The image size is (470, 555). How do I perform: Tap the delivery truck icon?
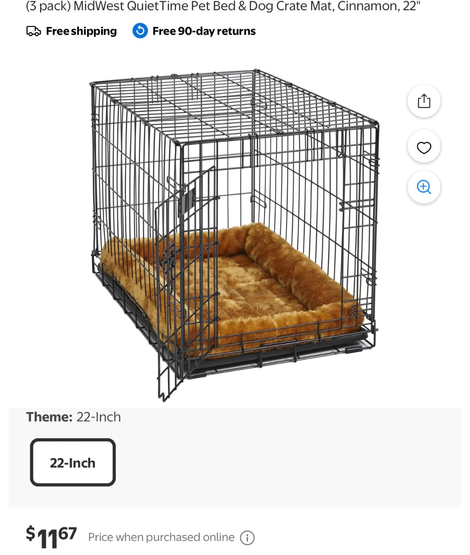[x=34, y=31]
